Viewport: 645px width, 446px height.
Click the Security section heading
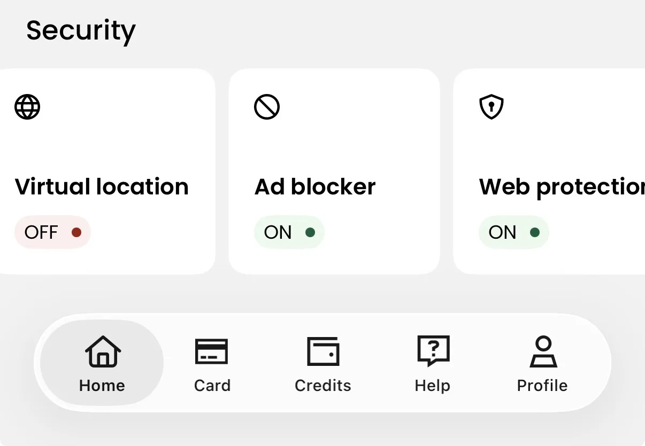[81, 30]
